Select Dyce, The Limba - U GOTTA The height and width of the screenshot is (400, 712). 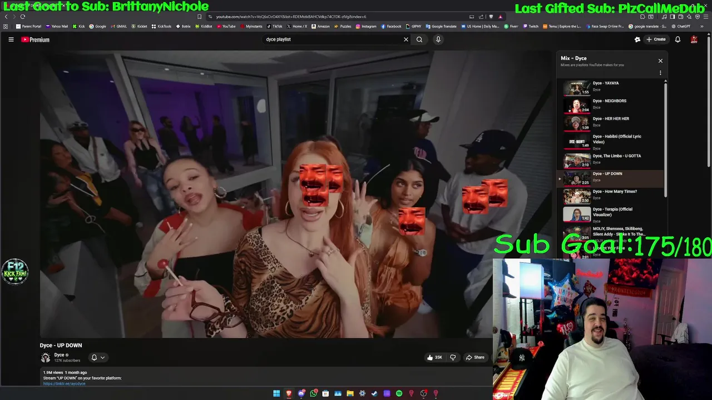click(x=611, y=161)
